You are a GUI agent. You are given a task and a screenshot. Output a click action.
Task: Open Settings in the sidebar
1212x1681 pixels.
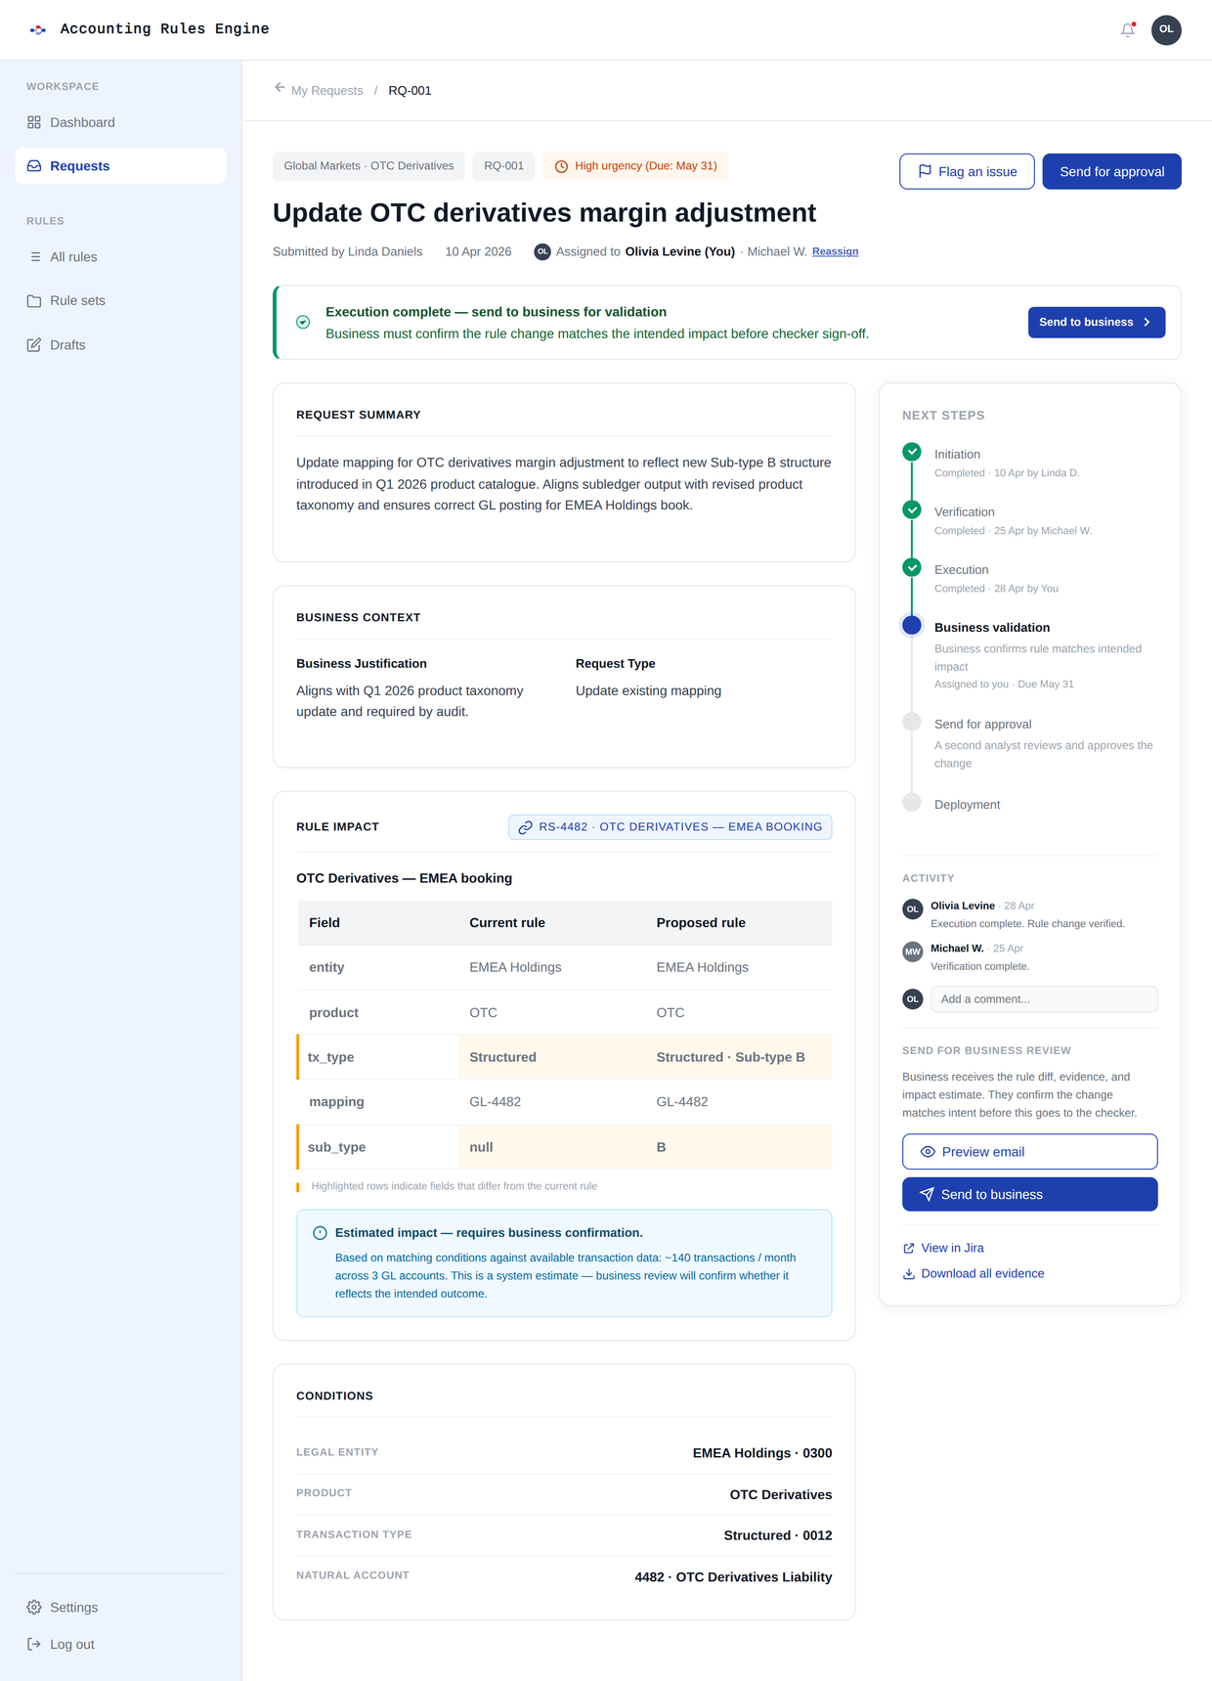(x=120, y=1608)
